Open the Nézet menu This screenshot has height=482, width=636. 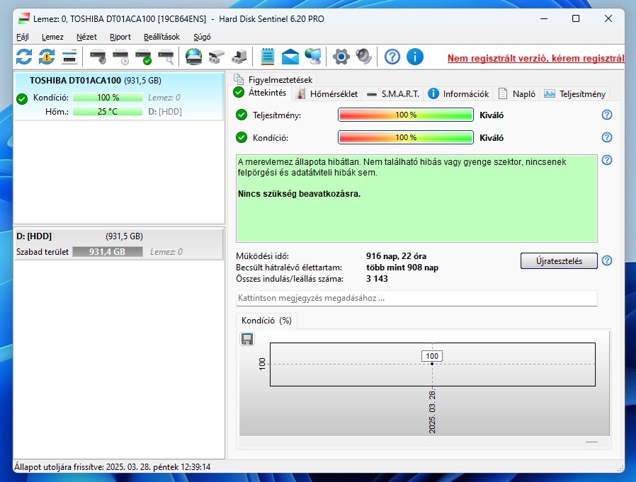pos(86,37)
